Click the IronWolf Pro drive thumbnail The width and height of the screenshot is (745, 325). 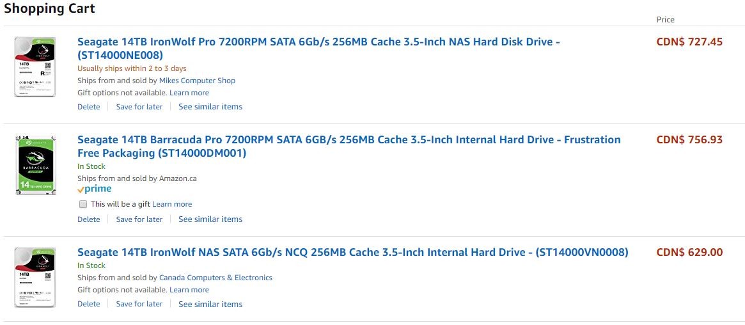click(x=35, y=67)
